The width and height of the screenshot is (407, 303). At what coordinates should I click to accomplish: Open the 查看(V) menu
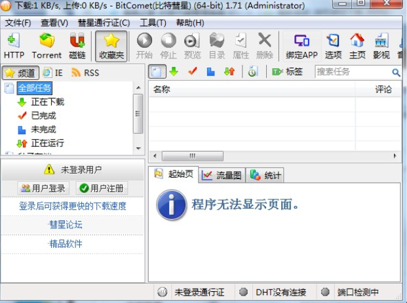click(x=54, y=23)
